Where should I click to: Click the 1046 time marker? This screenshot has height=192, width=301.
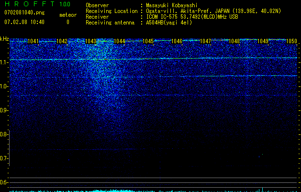click(177, 41)
